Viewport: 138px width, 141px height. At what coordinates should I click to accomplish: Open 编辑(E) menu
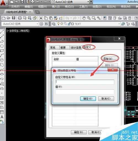29,7
